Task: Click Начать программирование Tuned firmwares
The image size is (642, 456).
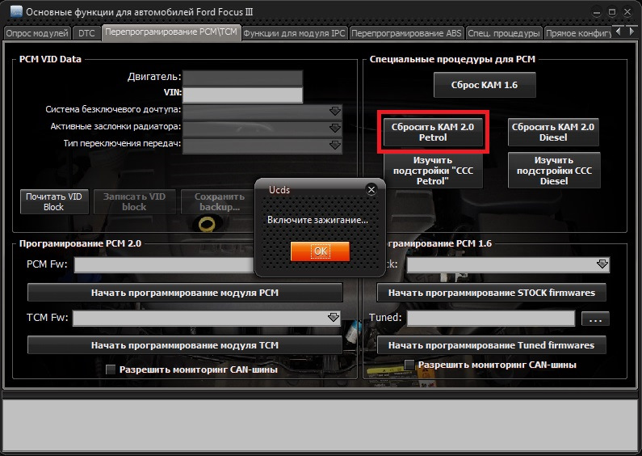Action: (x=491, y=345)
